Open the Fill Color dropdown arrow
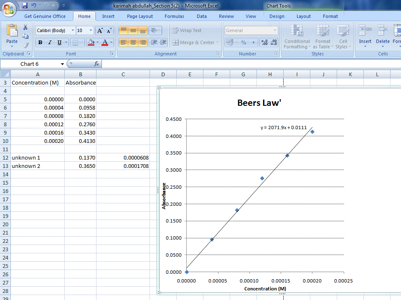 pyautogui.click(x=97, y=42)
